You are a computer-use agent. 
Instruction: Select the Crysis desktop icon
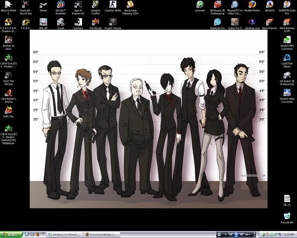pyautogui.click(x=61, y=24)
